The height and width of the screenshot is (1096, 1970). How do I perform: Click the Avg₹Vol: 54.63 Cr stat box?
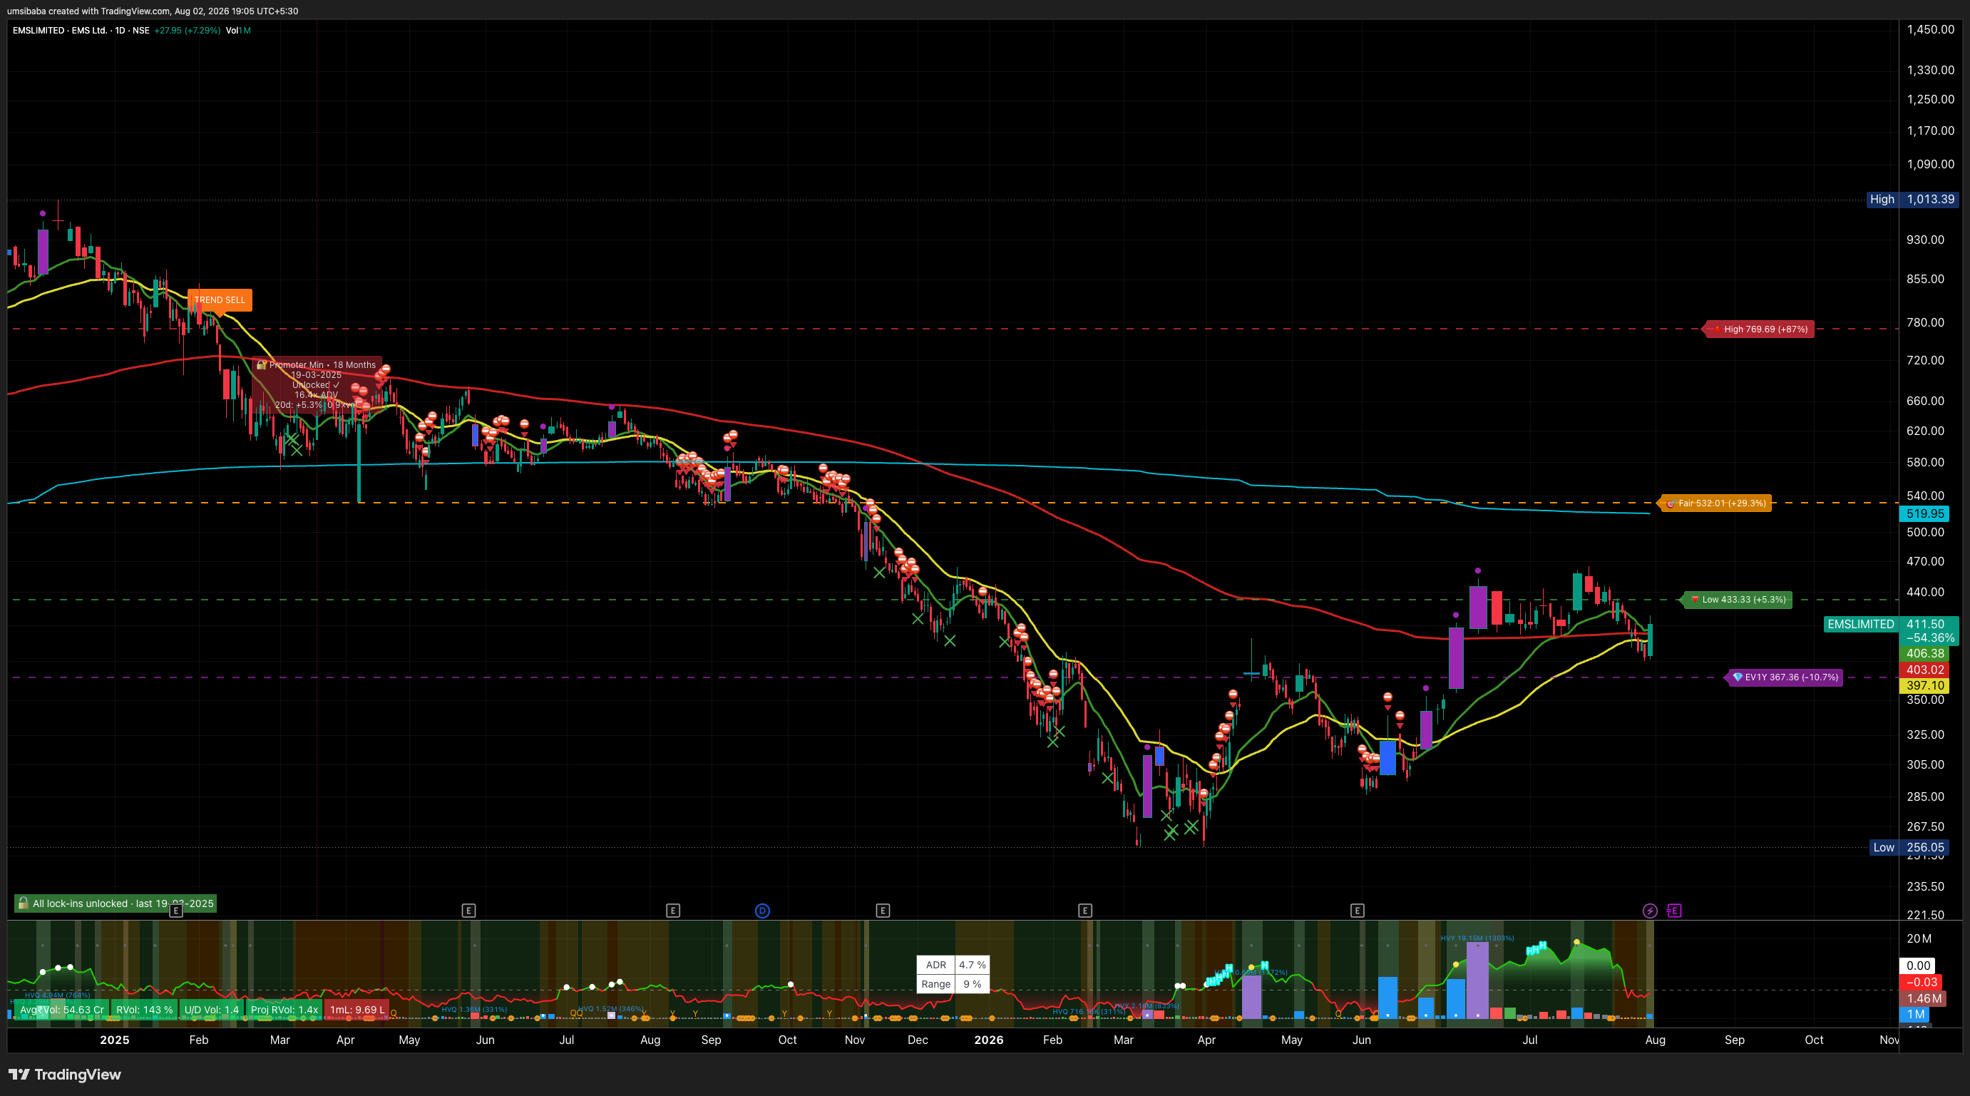click(x=62, y=1010)
